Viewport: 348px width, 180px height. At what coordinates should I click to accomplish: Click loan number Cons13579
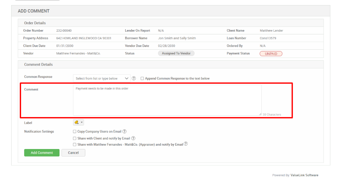(x=268, y=38)
